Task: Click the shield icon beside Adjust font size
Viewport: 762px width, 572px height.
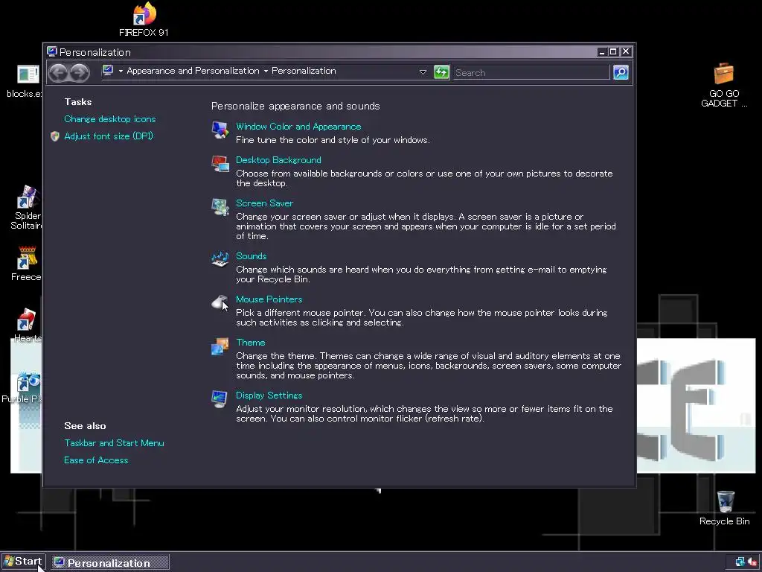Action: coord(55,136)
